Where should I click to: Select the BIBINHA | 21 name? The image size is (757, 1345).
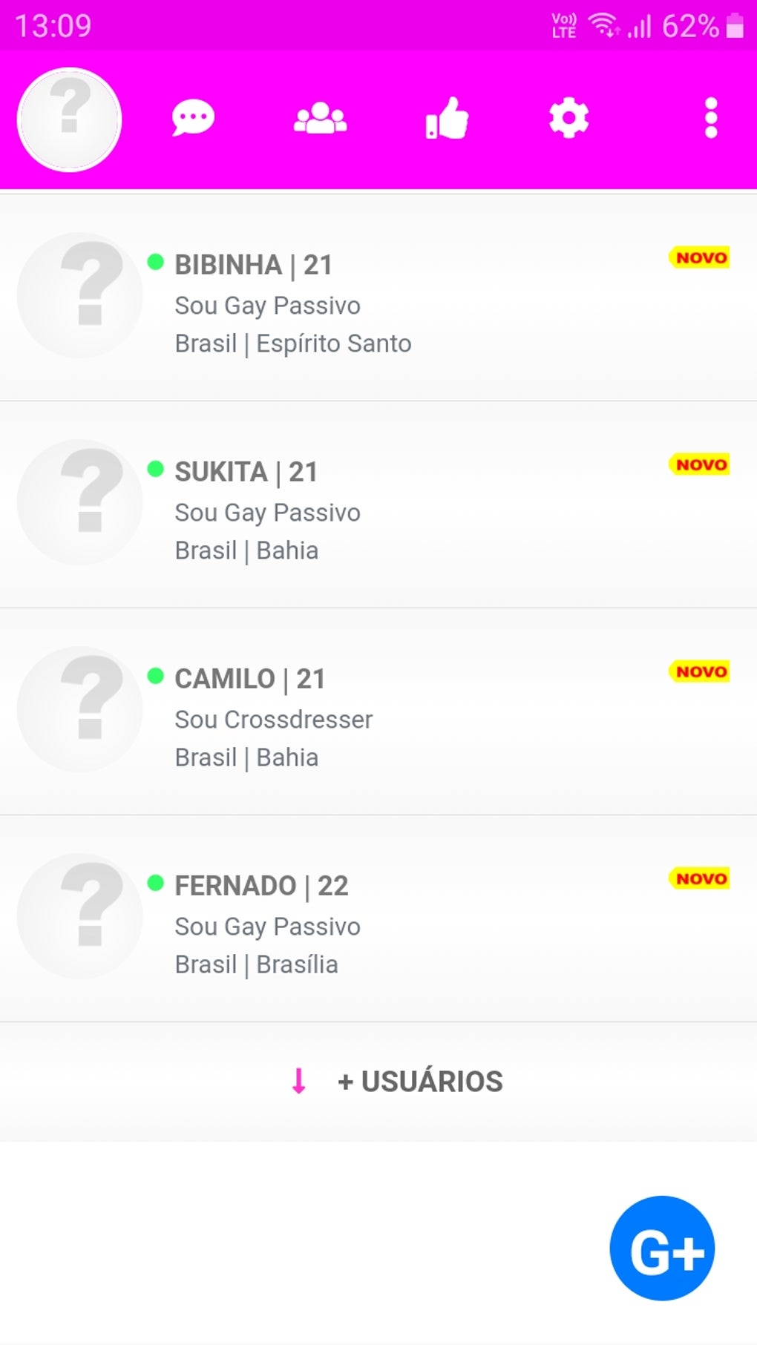[253, 265]
